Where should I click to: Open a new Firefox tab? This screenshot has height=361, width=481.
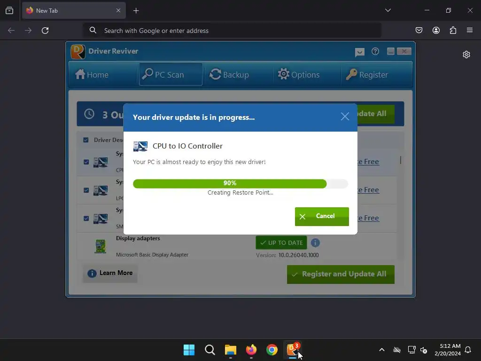[x=136, y=11]
